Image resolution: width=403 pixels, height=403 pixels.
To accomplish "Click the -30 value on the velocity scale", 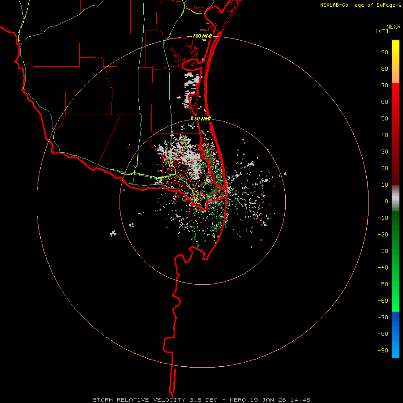I will point(383,251).
